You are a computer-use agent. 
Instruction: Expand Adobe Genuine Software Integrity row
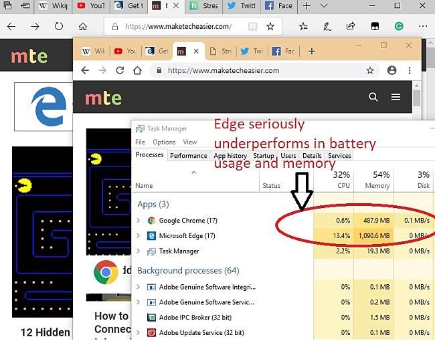click(x=138, y=287)
